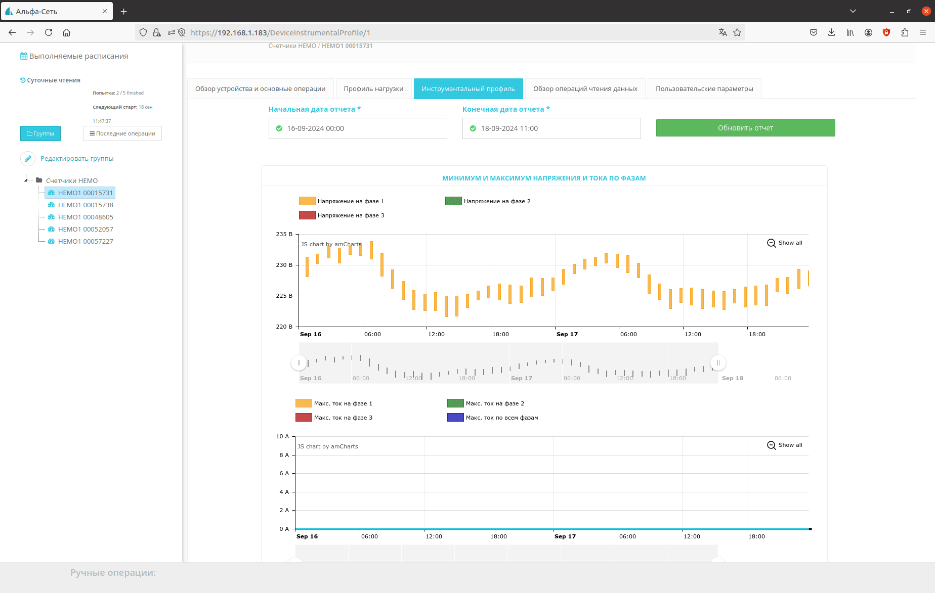This screenshot has width=935, height=593.
Task: Click the Последние операции button
Action: click(122, 133)
